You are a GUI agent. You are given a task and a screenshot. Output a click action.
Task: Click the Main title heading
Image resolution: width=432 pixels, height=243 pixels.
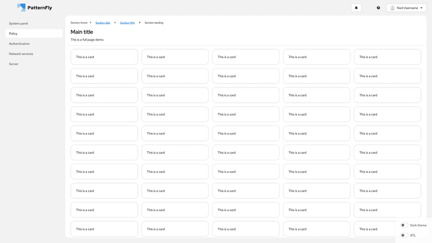[x=82, y=32]
